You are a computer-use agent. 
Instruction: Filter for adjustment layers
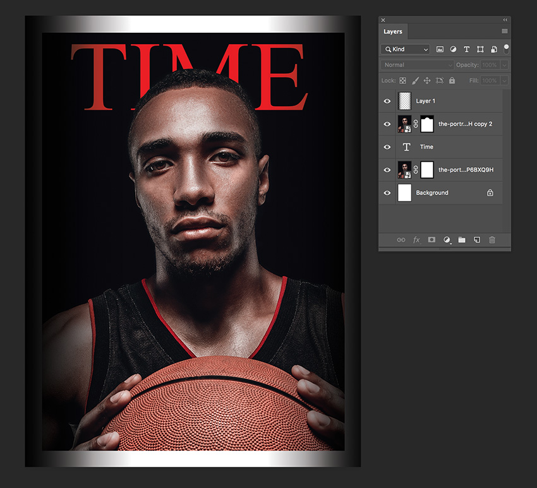453,49
